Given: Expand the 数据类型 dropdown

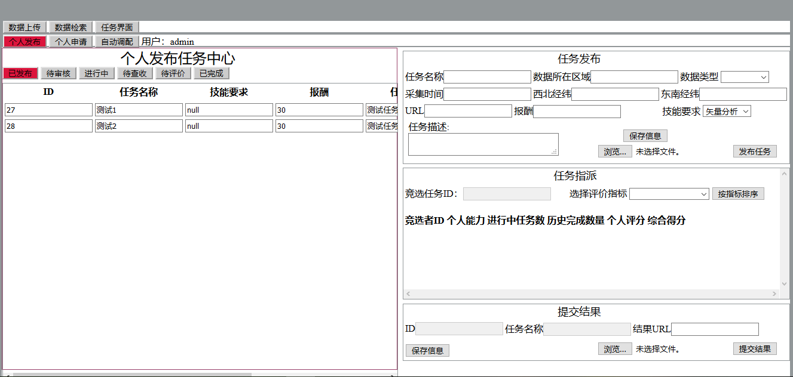Looking at the screenshot, I should (745, 77).
